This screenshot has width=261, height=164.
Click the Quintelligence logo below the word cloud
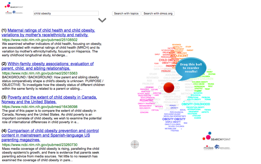point(222,147)
